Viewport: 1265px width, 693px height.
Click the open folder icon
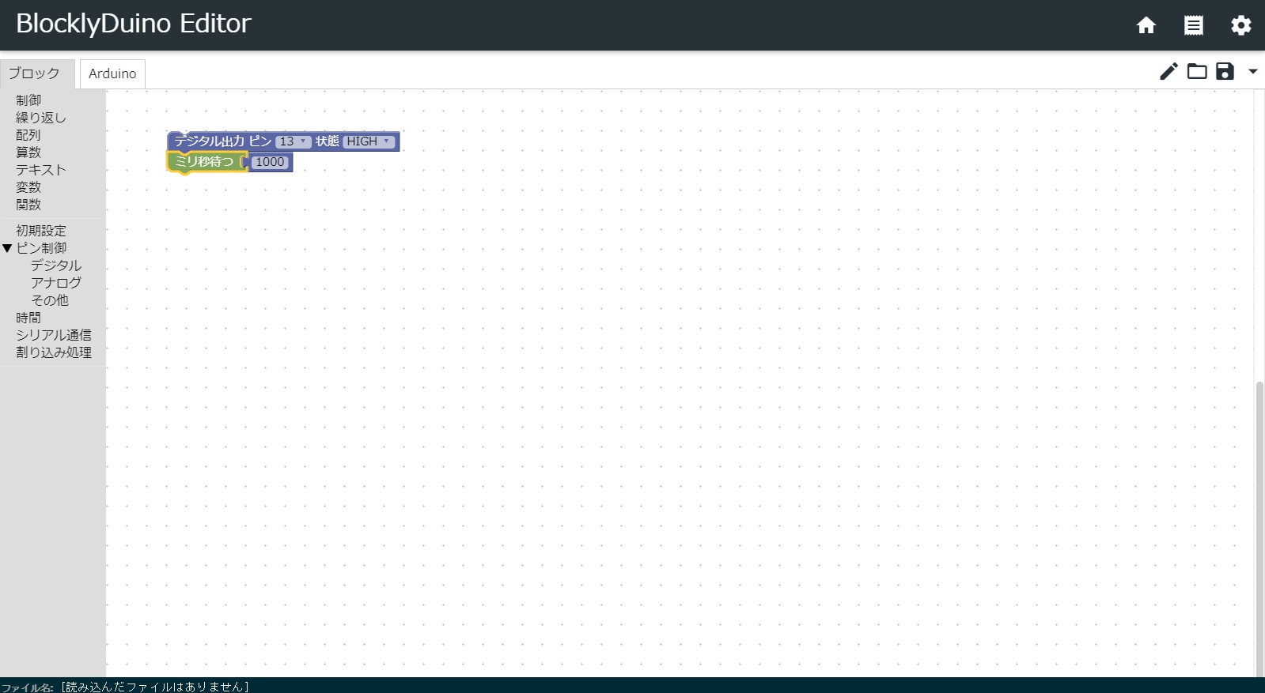click(1197, 72)
